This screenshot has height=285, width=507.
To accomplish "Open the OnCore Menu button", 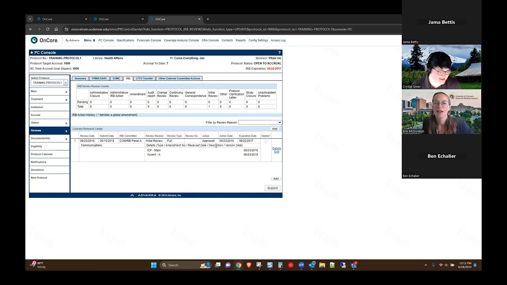I will [x=89, y=40].
